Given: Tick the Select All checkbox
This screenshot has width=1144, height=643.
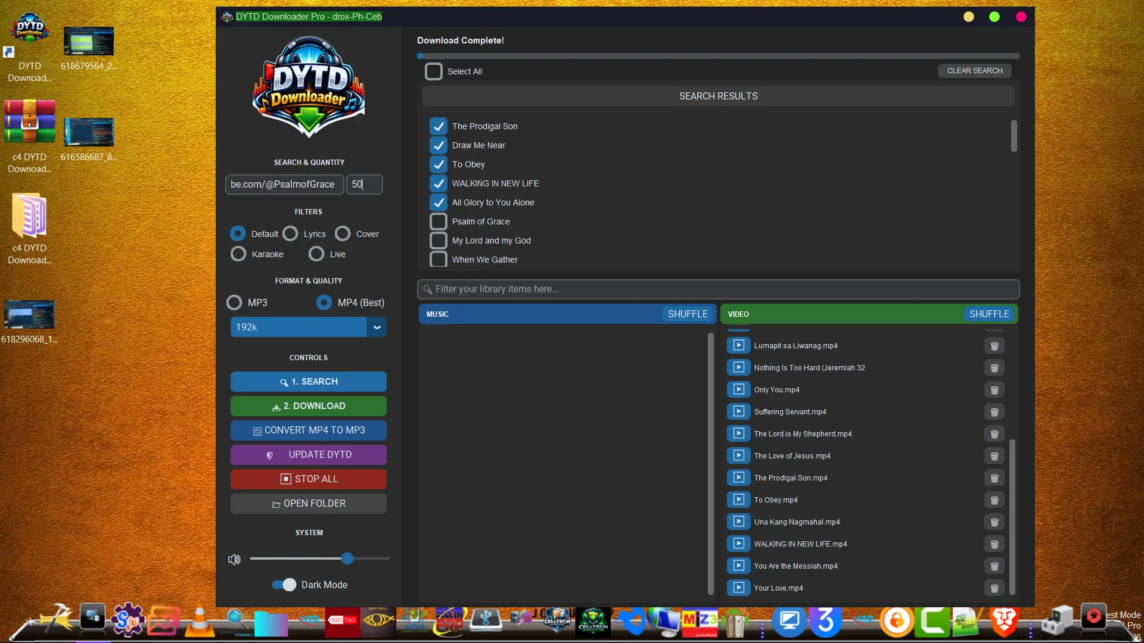Looking at the screenshot, I should [434, 71].
